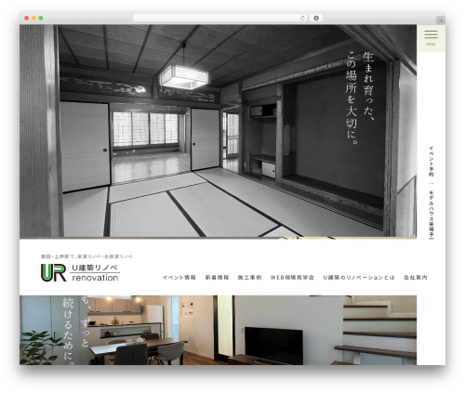Click the browser address bar
Viewport: 465px width, 393px height.
pos(219,19)
